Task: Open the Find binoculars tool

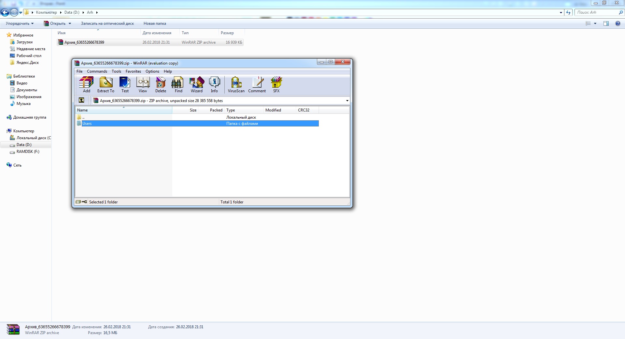Action: tap(178, 85)
